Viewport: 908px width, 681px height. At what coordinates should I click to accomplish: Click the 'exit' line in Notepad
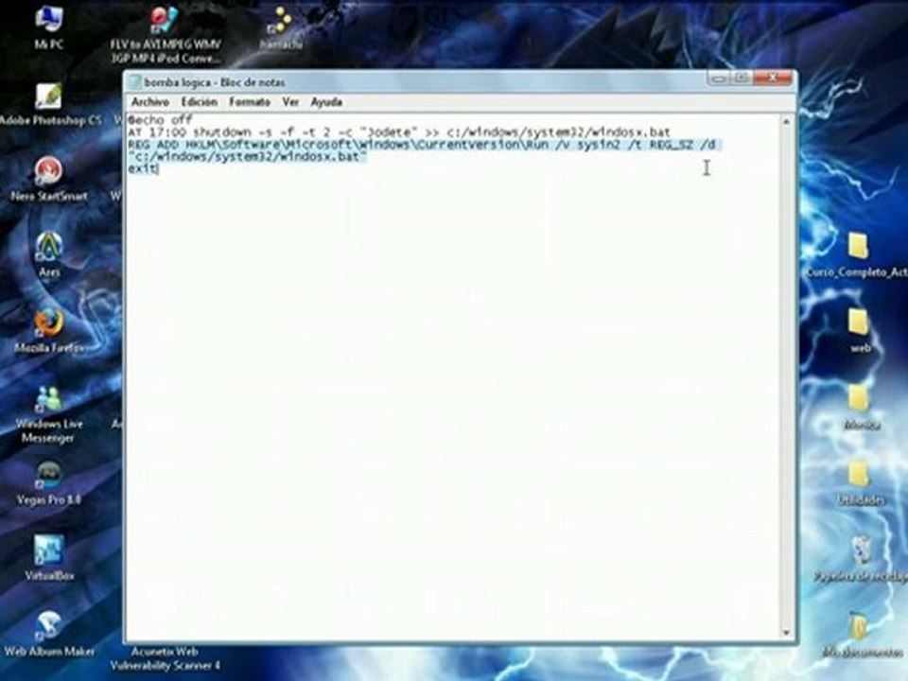(x=142, y=168)
